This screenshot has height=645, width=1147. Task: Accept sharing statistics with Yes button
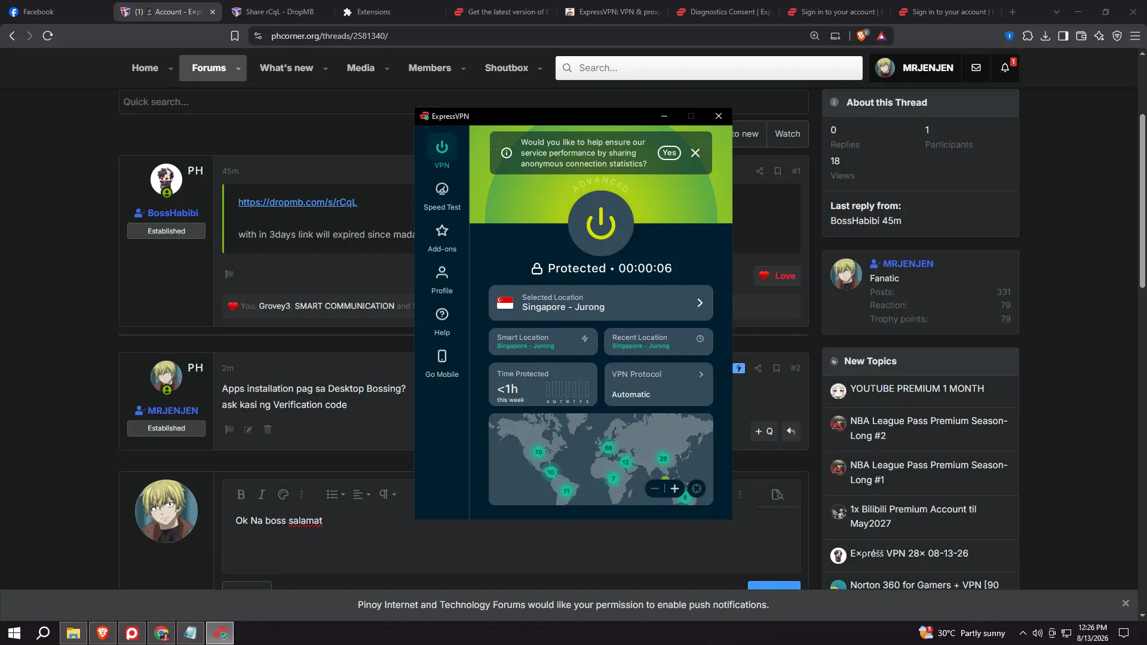[669, 153]
